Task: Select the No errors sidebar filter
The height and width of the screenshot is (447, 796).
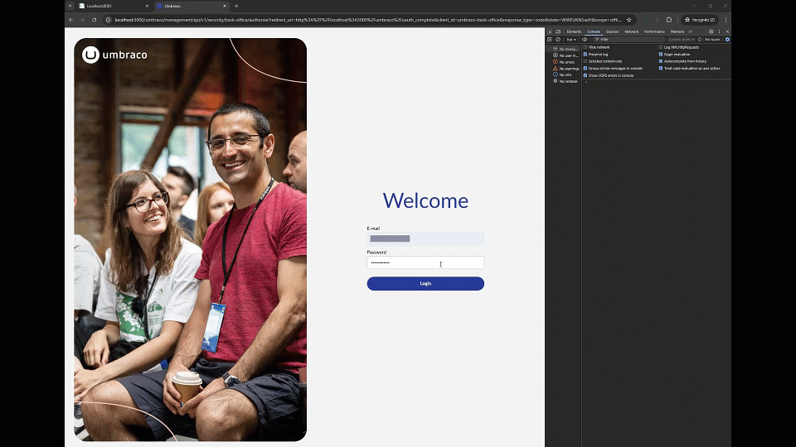Action: coord(566,62)
